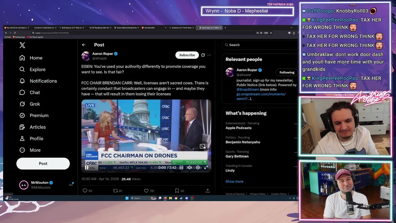
Task: Open Grok in the sidebar
Action: coord(30,104)
